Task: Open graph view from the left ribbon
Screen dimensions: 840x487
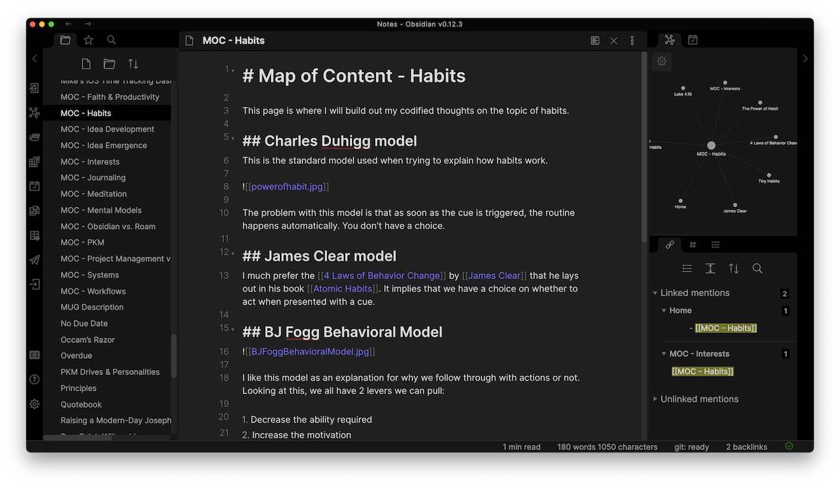Action: 34,113
